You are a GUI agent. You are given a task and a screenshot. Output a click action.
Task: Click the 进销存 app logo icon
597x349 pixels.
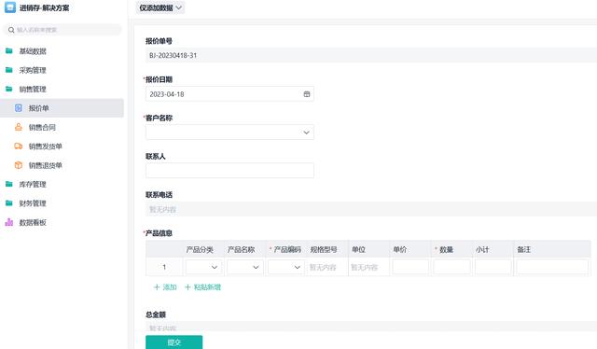pos(10,7)
